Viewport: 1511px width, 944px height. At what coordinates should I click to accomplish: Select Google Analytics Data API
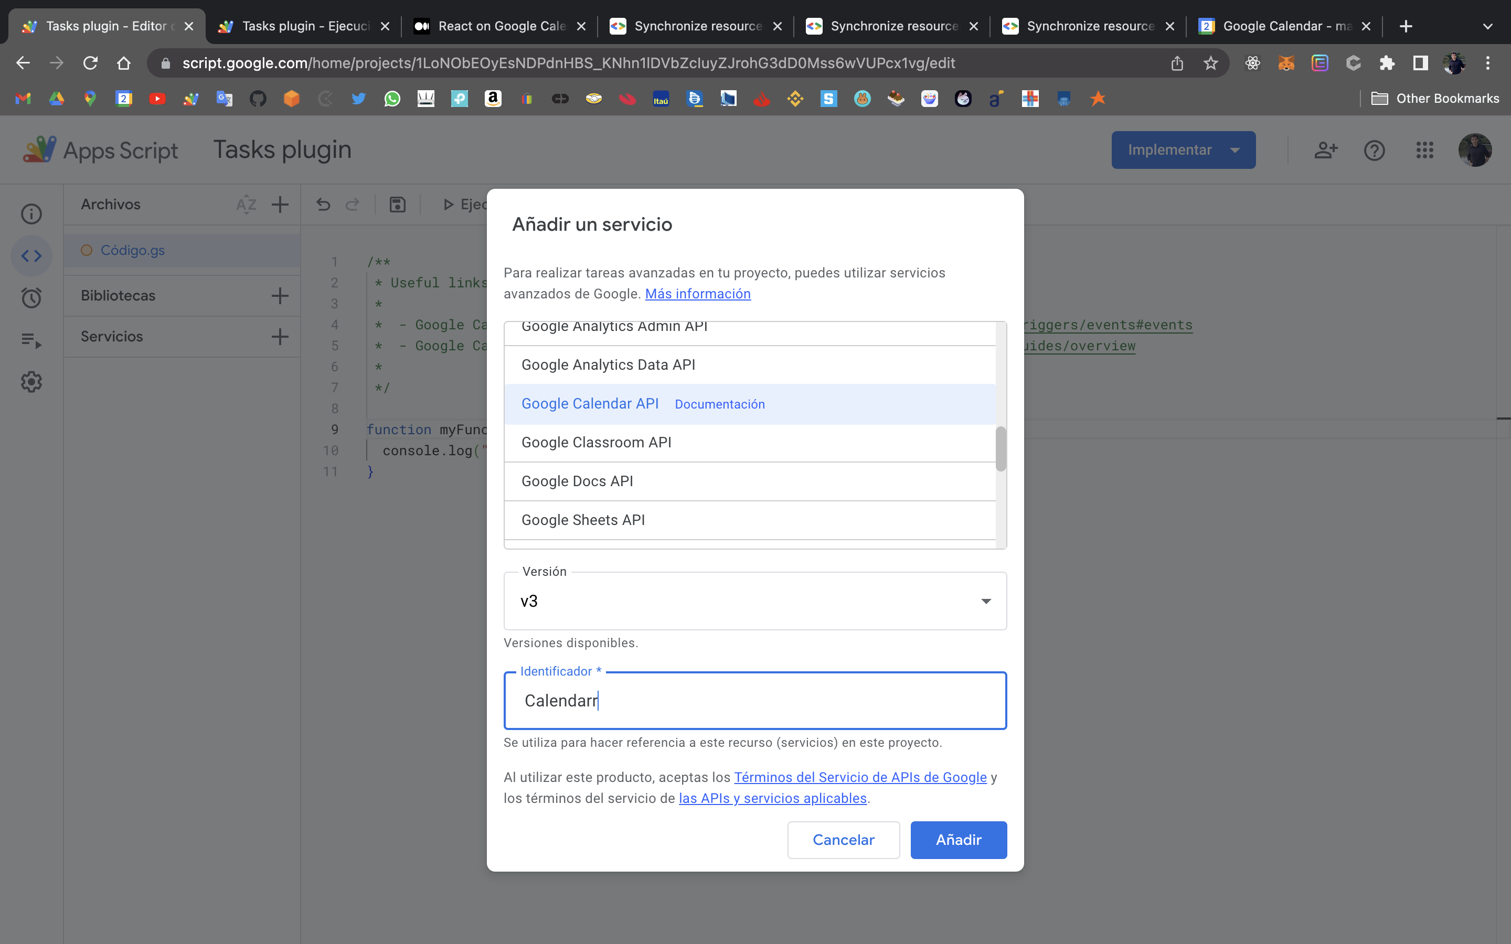click(750, 365)
